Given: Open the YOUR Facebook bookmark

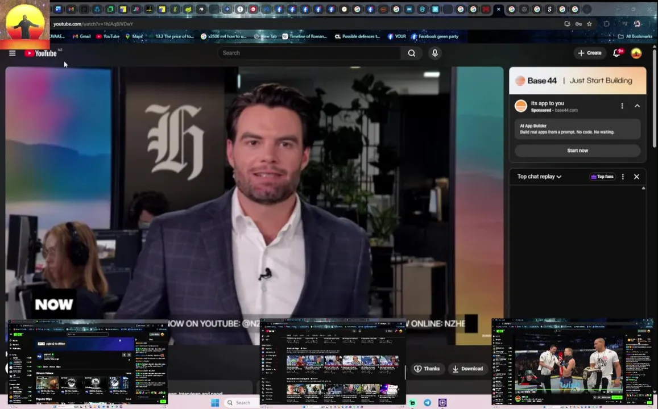Looking at the screenshot, I should point(396,36).
